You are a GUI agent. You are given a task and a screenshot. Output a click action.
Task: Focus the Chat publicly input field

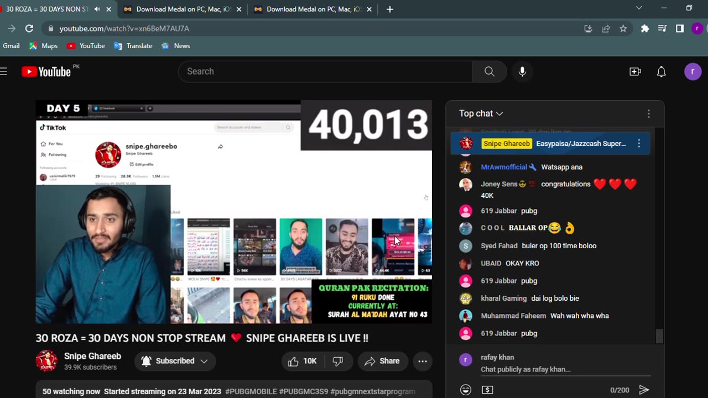[x=565, y=369]
